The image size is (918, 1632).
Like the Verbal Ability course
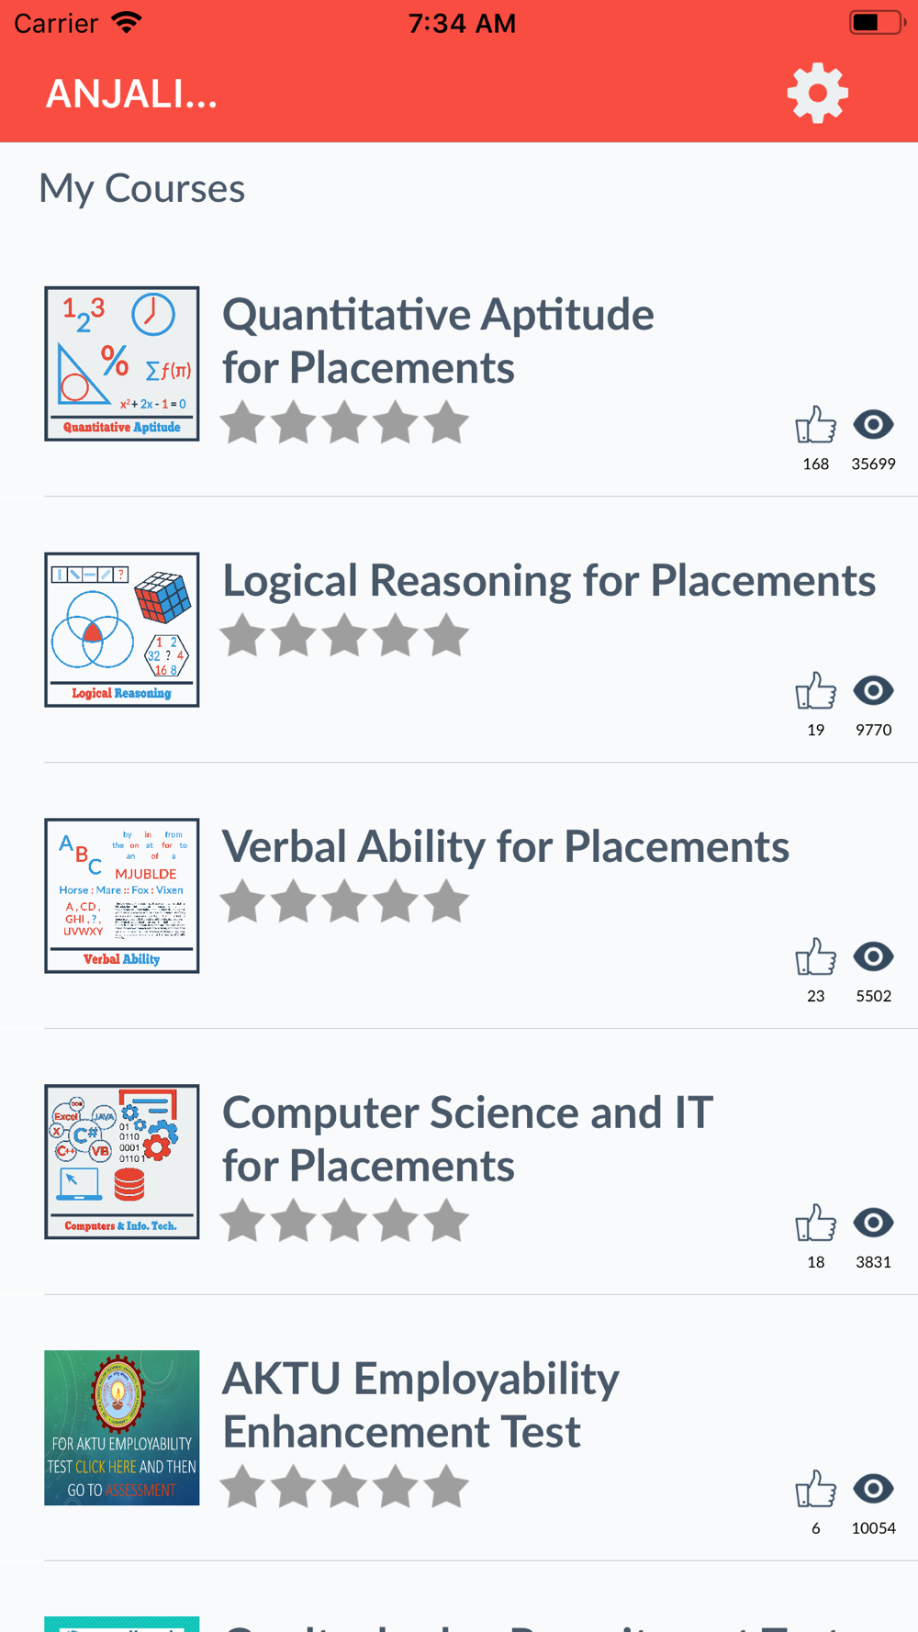click(815, 957)
